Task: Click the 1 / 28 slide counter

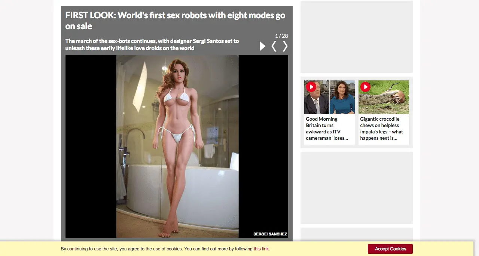Action: tap(281, 36)
